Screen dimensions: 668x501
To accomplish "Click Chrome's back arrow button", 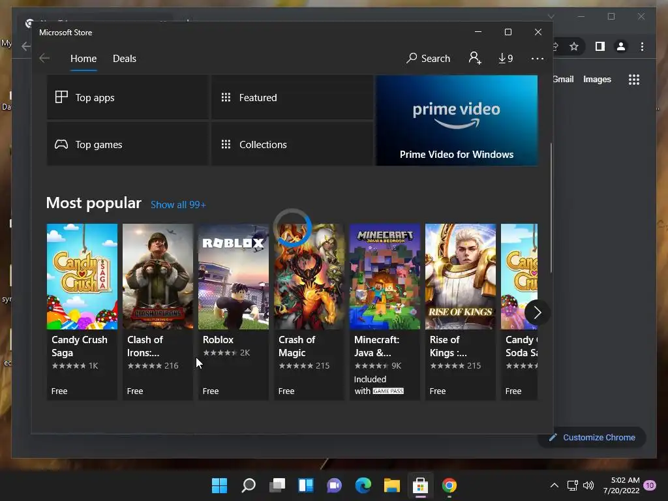I will tap(25, 46).
